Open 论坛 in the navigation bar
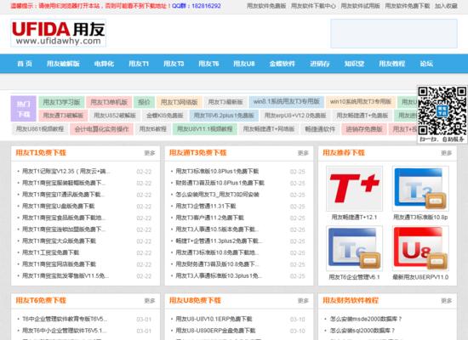468x340 pixels. [x=426, y=64]
